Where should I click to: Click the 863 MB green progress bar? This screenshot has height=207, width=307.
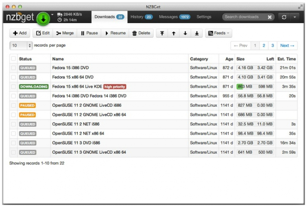click(x=255, y=87)
